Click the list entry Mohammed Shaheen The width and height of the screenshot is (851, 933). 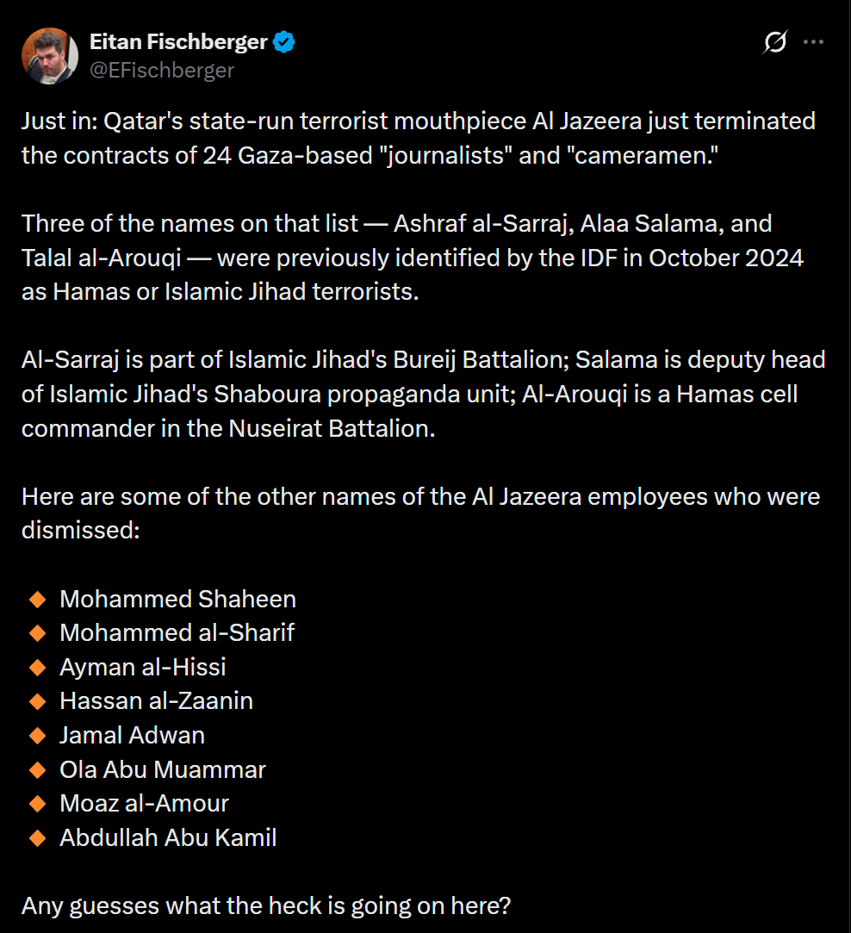178,600
